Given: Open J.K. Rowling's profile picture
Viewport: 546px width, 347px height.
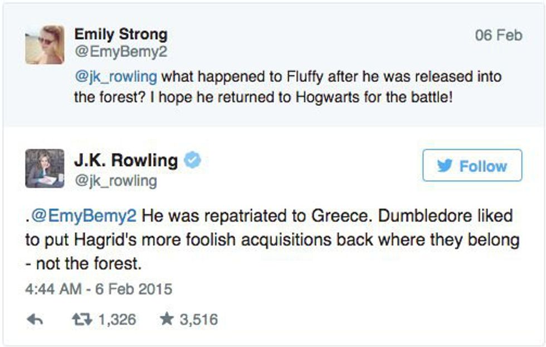Looking at the screenshot, I should tap(45, 168).
